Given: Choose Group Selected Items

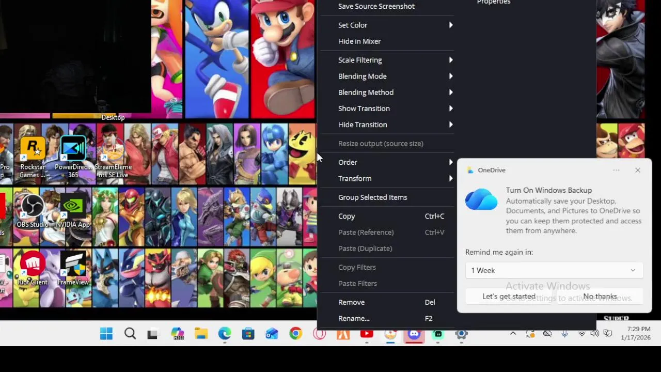Looking at the screenshot, I should click(x=372, y=197).
